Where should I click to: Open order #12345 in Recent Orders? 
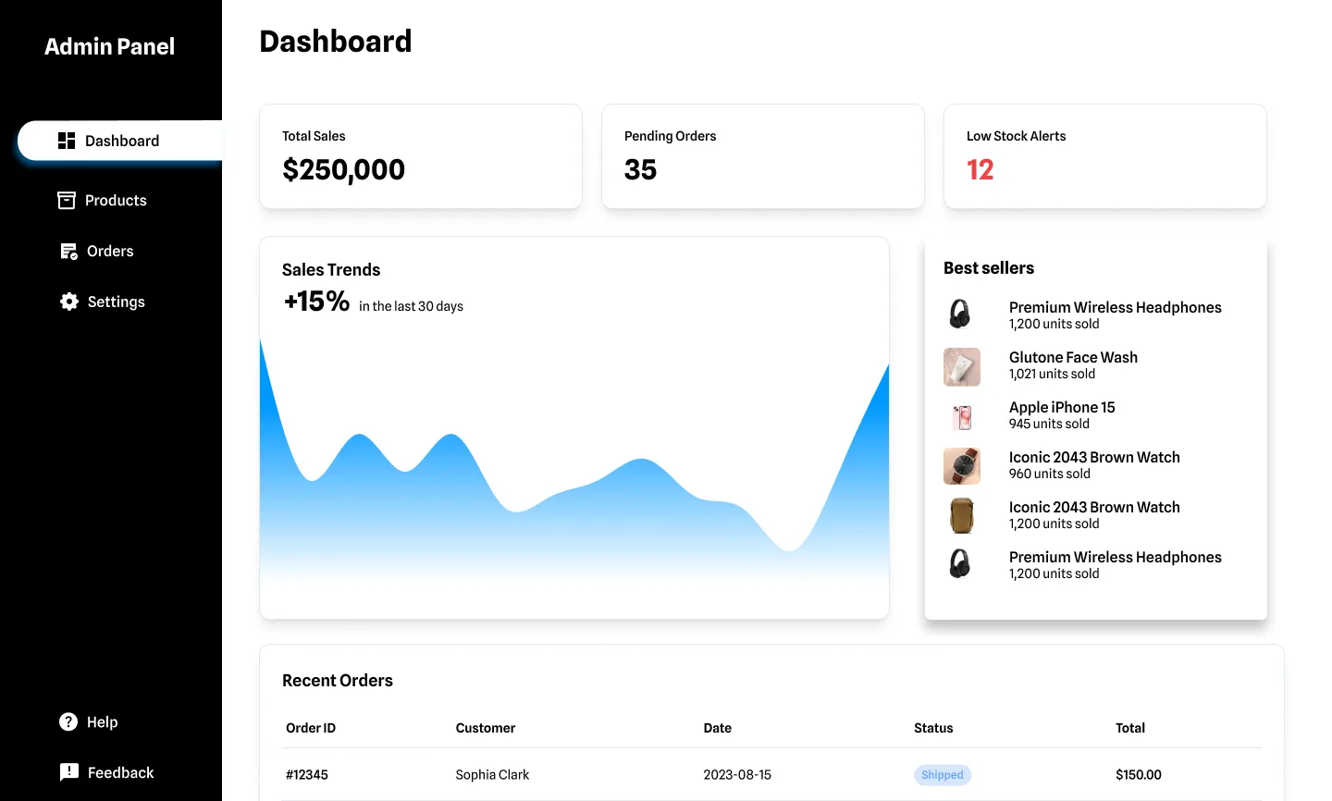[307, 775]
